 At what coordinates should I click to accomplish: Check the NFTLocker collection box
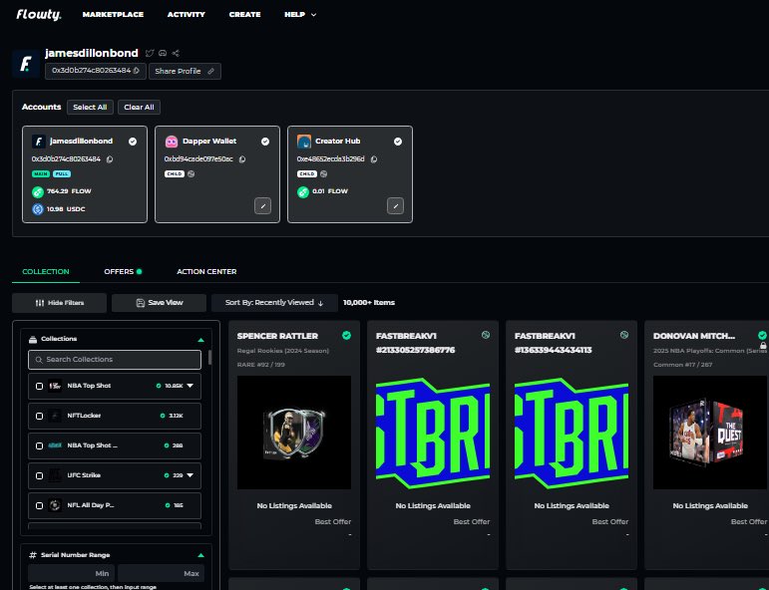click(40, 416)
